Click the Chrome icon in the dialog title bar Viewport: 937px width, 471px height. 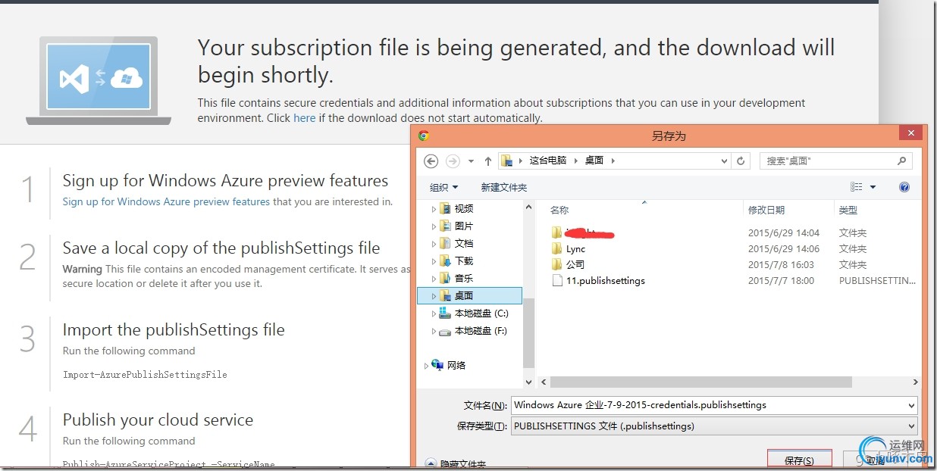[424, 136]
